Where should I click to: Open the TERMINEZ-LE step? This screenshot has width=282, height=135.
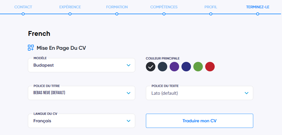coord(258,7)
